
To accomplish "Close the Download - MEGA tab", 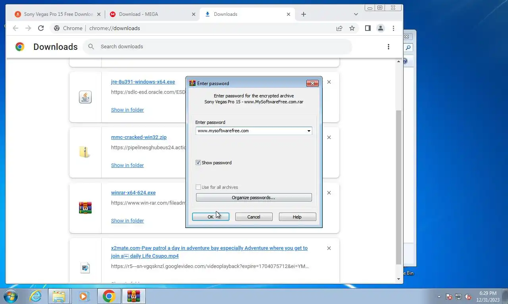I will [x=194, y=14].
